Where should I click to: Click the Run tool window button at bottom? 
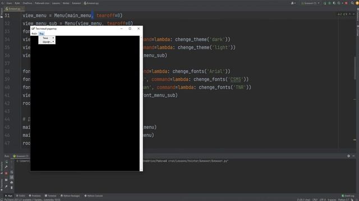(x=9, y=196)
